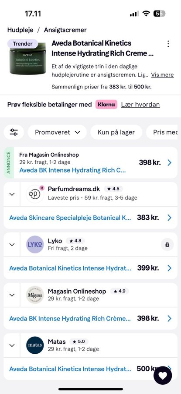Toggle the Pris med filter chip
The width and height of the screenshot is (181, 394).
coord(164,132)
